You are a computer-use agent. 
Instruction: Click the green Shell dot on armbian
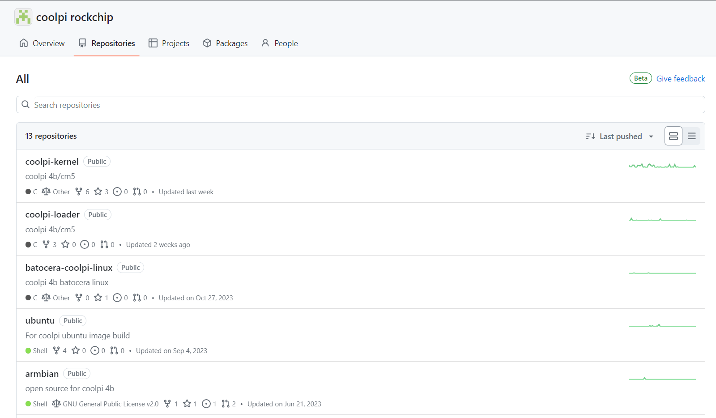click(28, 404)
